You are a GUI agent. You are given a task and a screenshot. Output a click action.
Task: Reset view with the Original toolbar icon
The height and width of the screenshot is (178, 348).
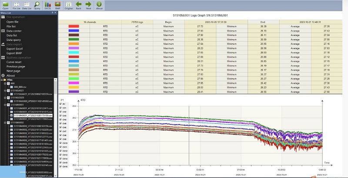[68, 4]
